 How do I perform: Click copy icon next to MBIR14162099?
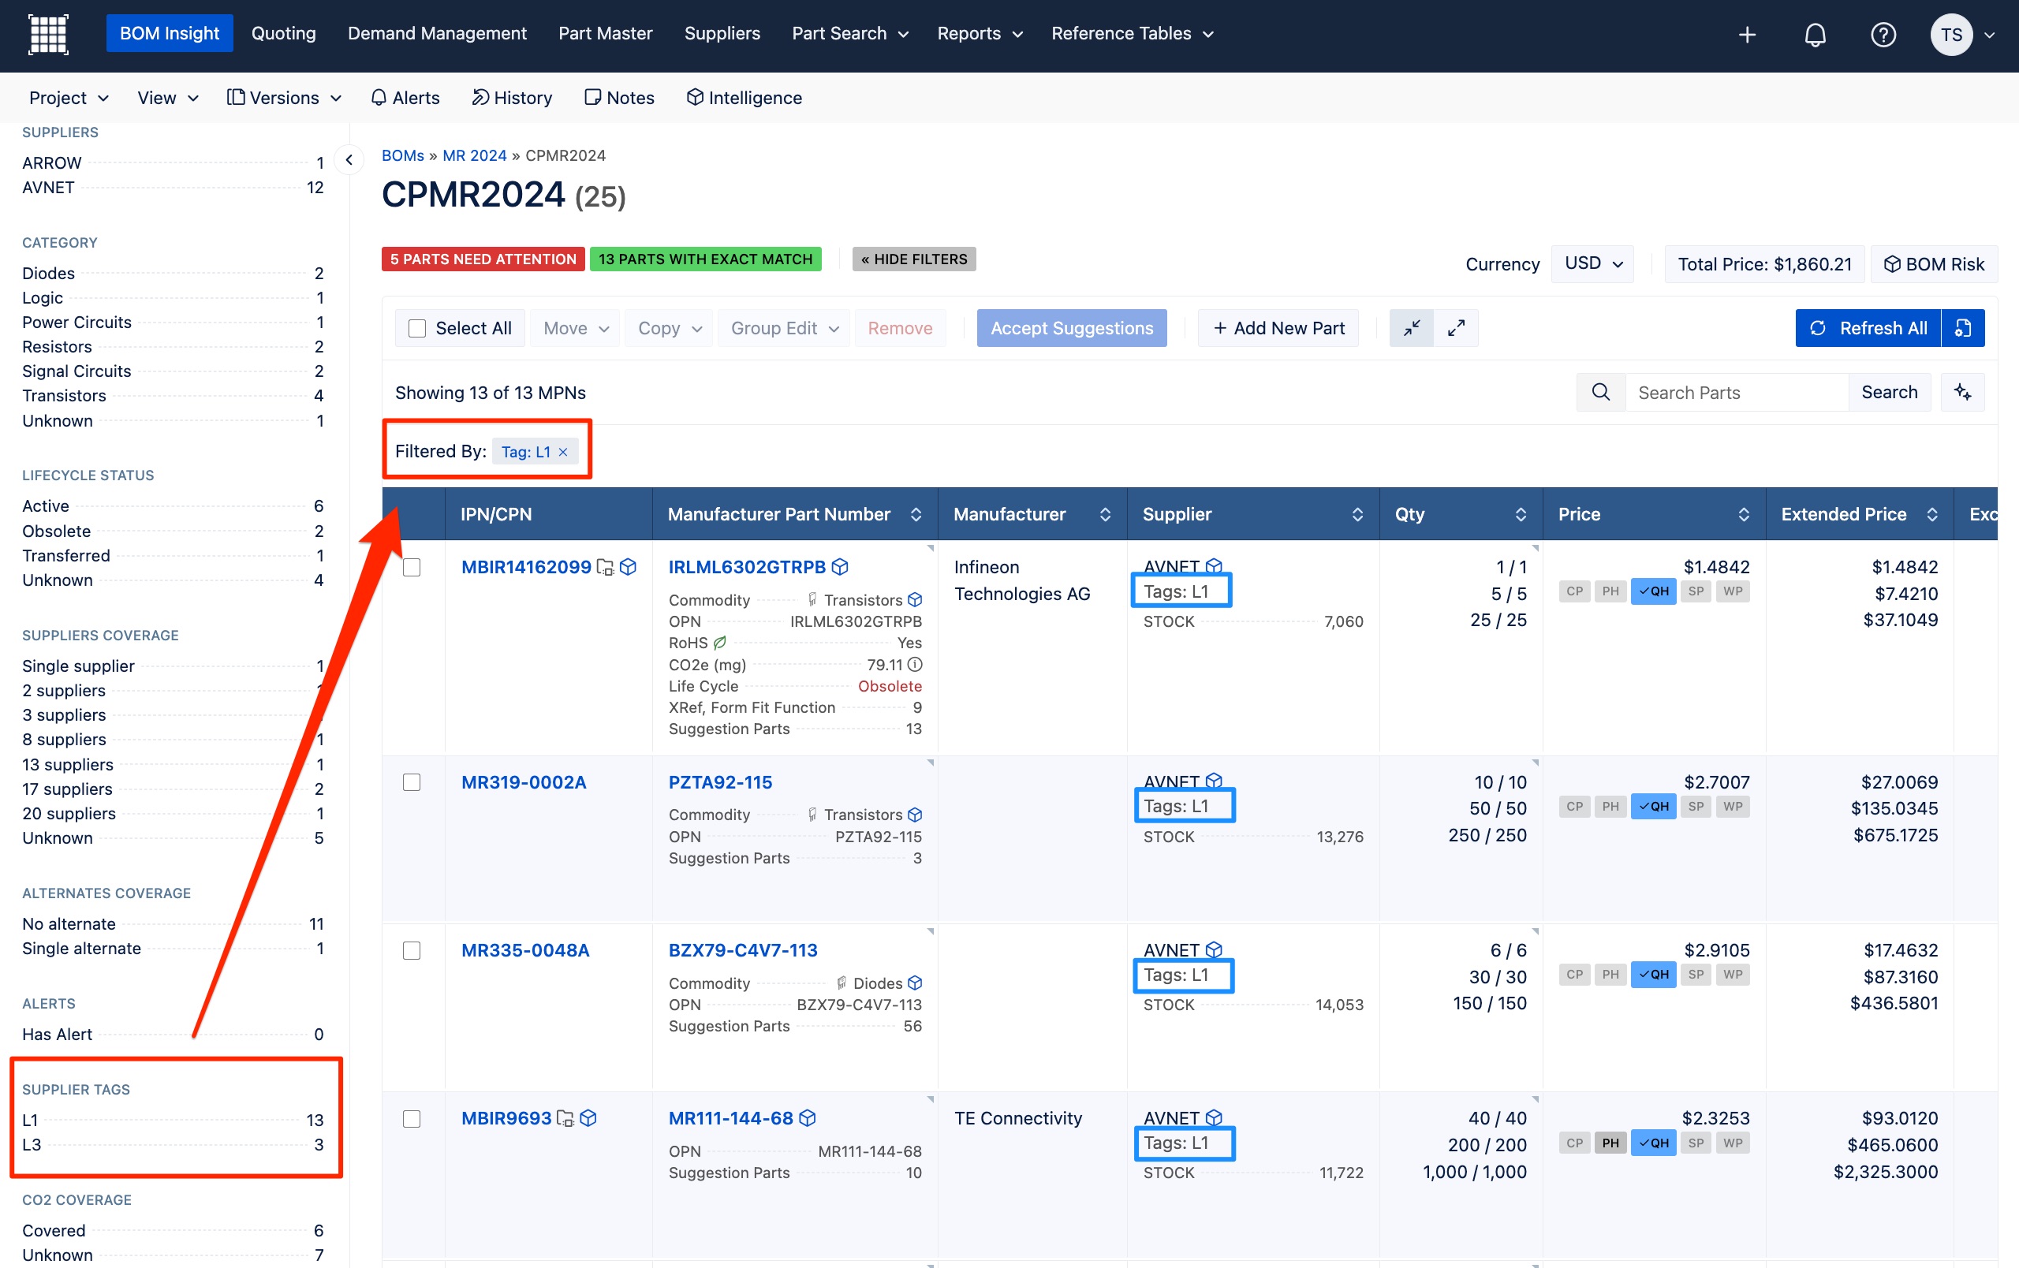point(606,568)
